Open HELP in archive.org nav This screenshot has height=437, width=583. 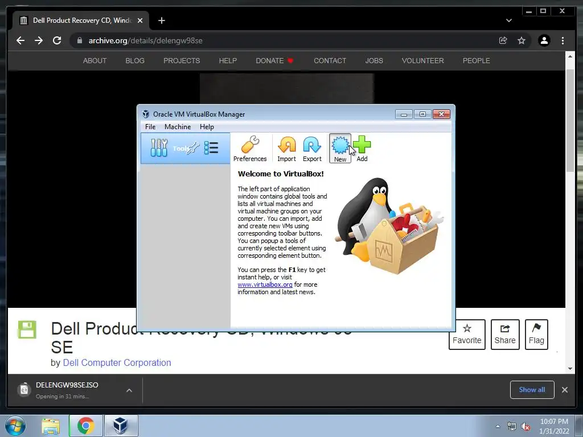[x=228, y=60]
